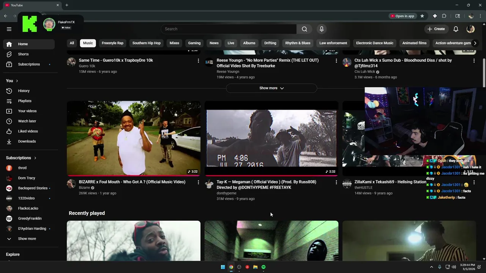This screenshot has height=273, width=486.
Task: Open Liked videos list
Action: (29, 131)
